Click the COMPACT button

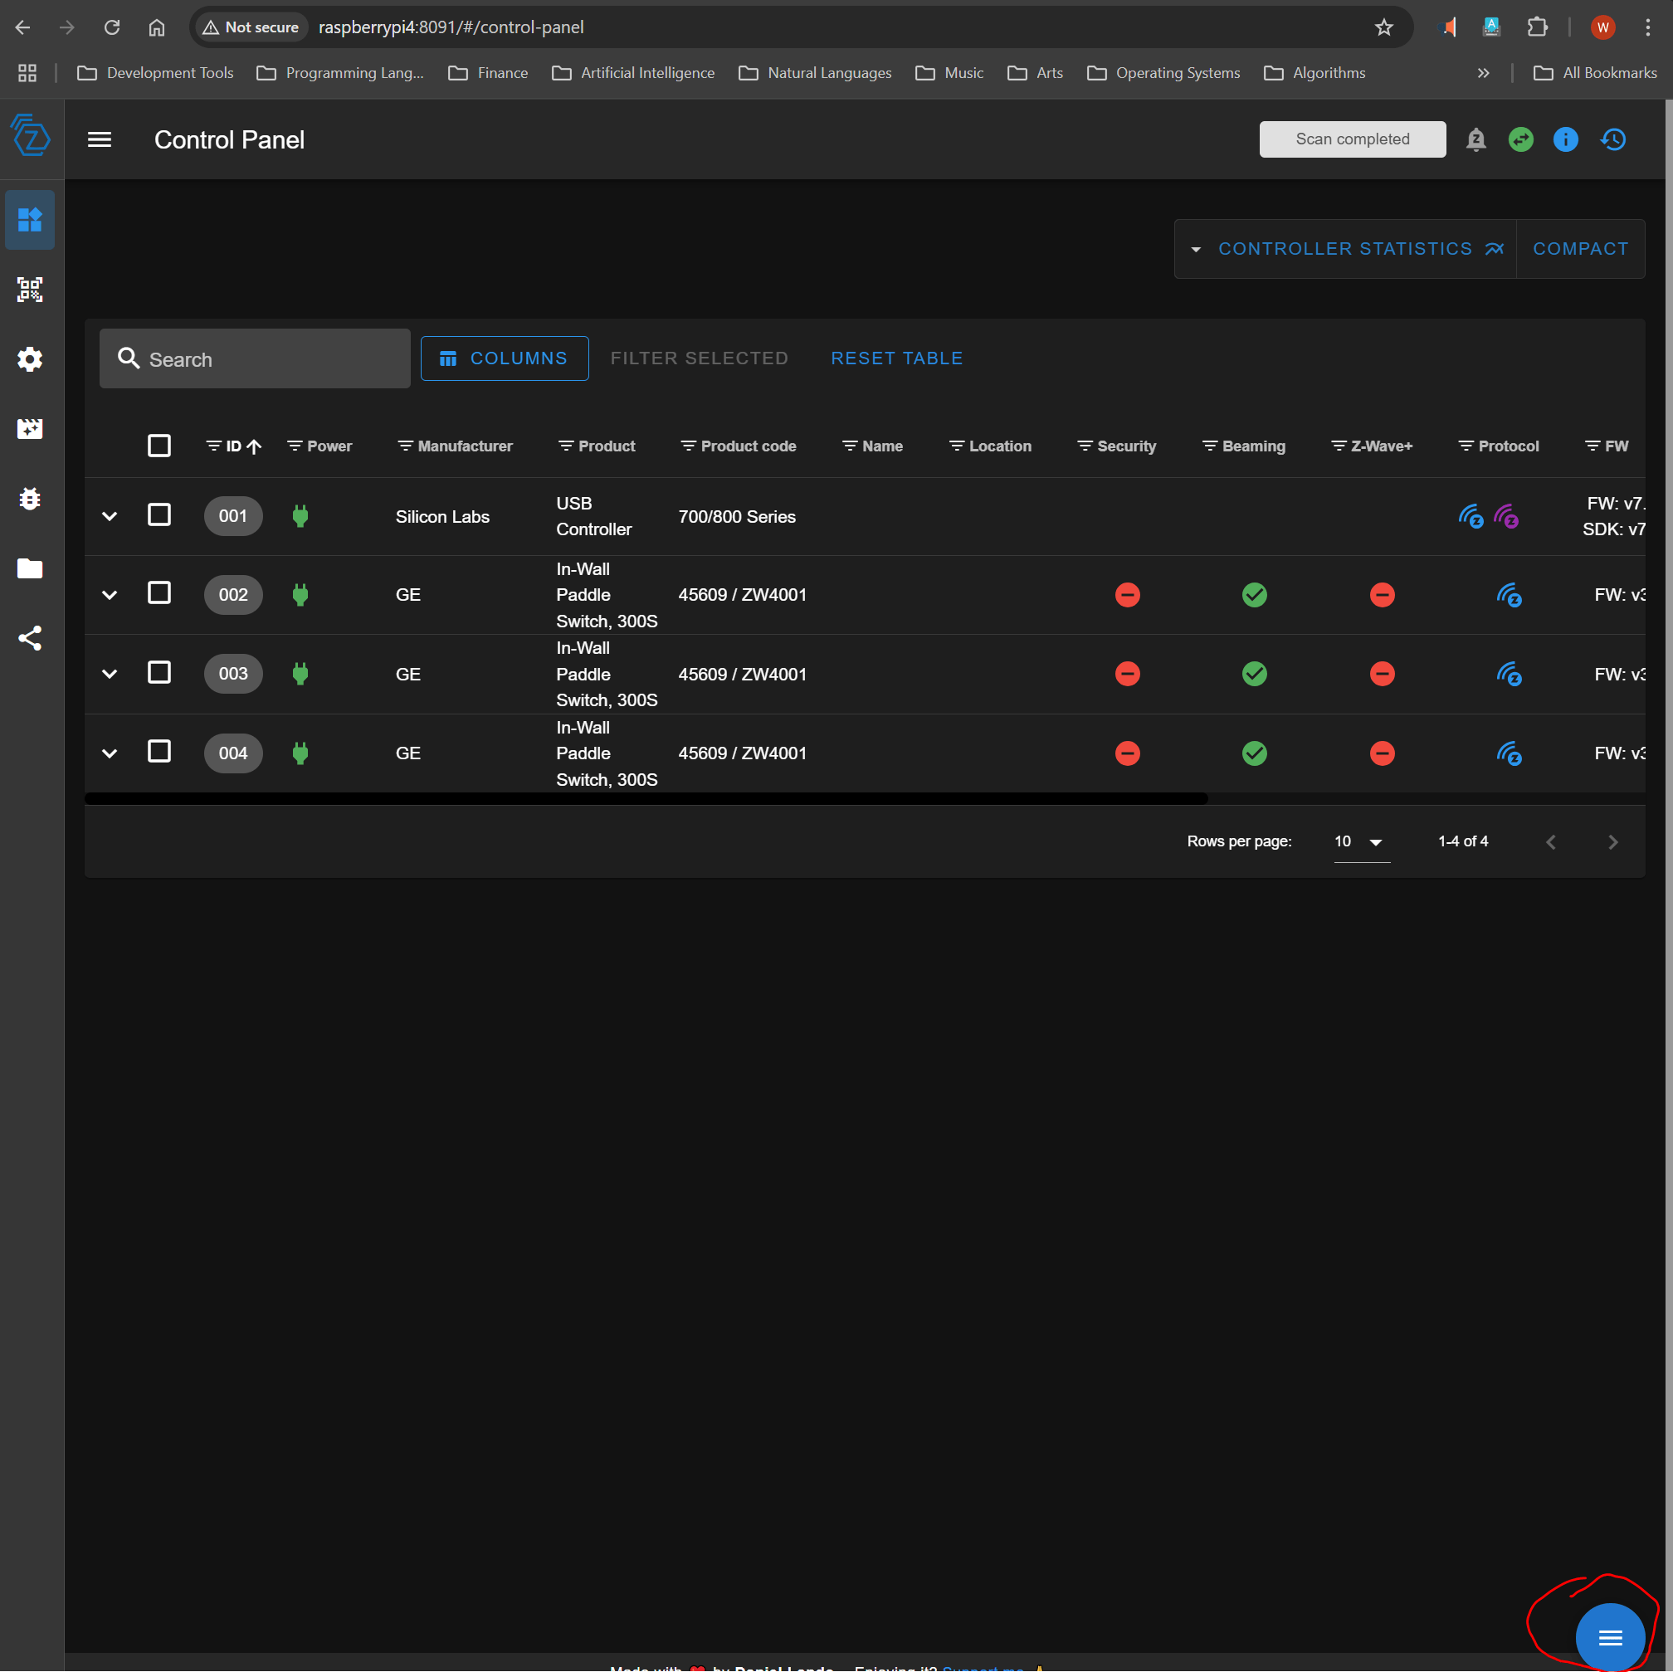1579,250
